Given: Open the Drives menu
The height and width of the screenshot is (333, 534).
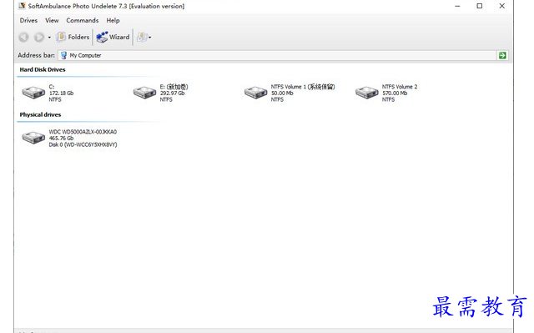Looking at the screenshot, I should point(28,20).
